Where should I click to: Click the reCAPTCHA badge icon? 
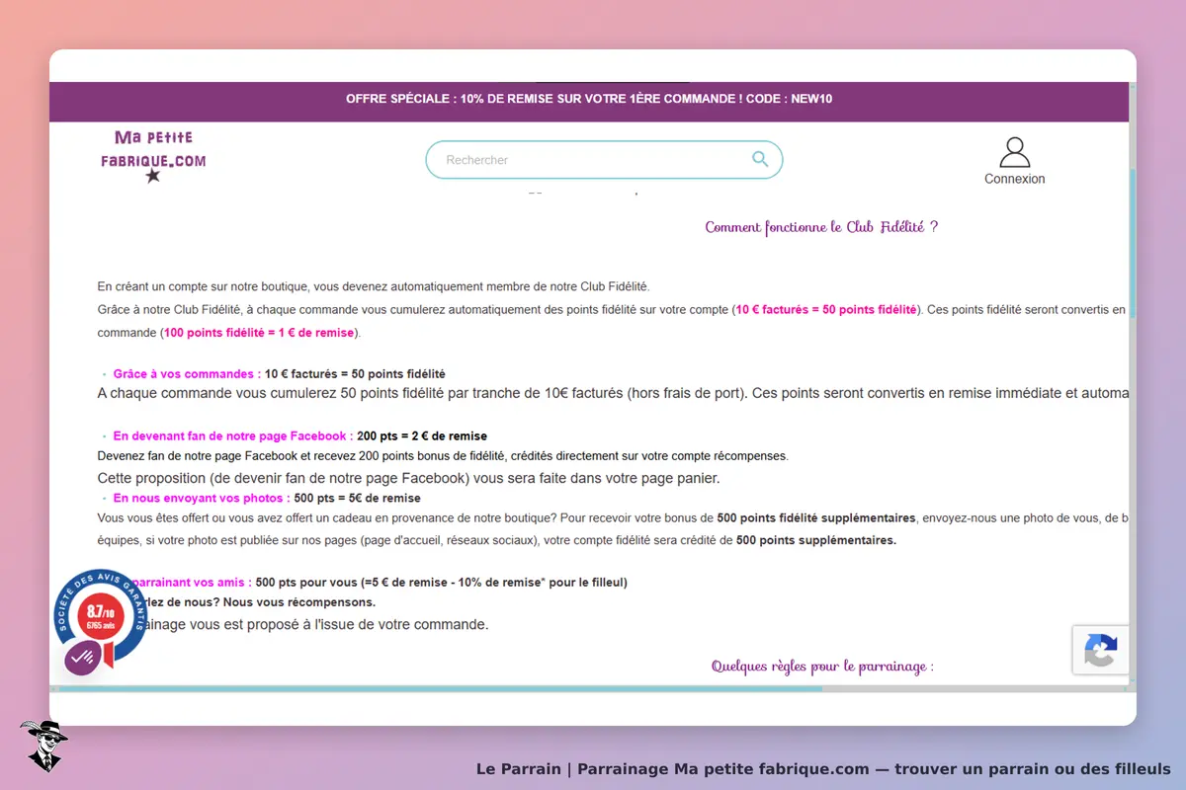pyautogui.click(x=1100, y=651)
